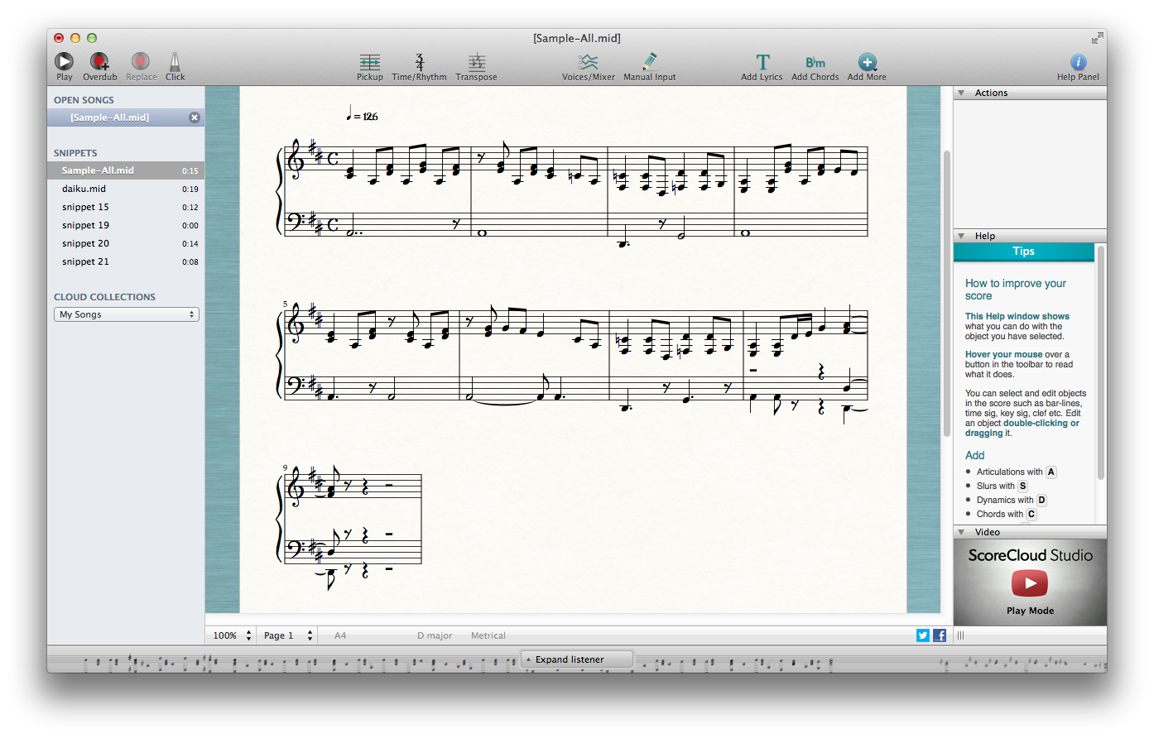This screenshot has width=1154, height=738.
Task: Click the Add Chords icon
Action: coord(815,62)
